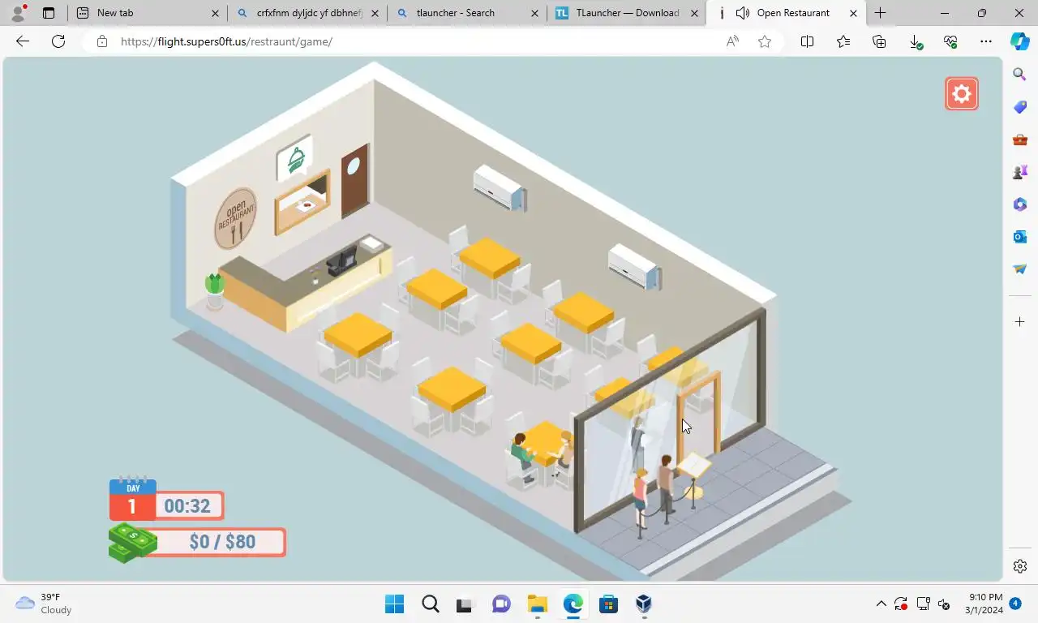Switch to tlauncher - Search tab
The width and height of the screenshot is (1038, 623).
468,13
